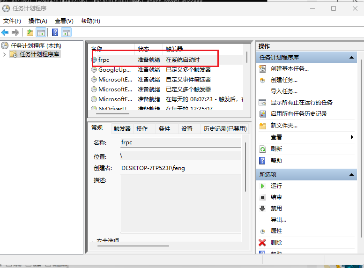Screen dimensions: 364x268
Task: Click the black End icon (结束)
Action: pyautogui.click(x=262, y=197)
